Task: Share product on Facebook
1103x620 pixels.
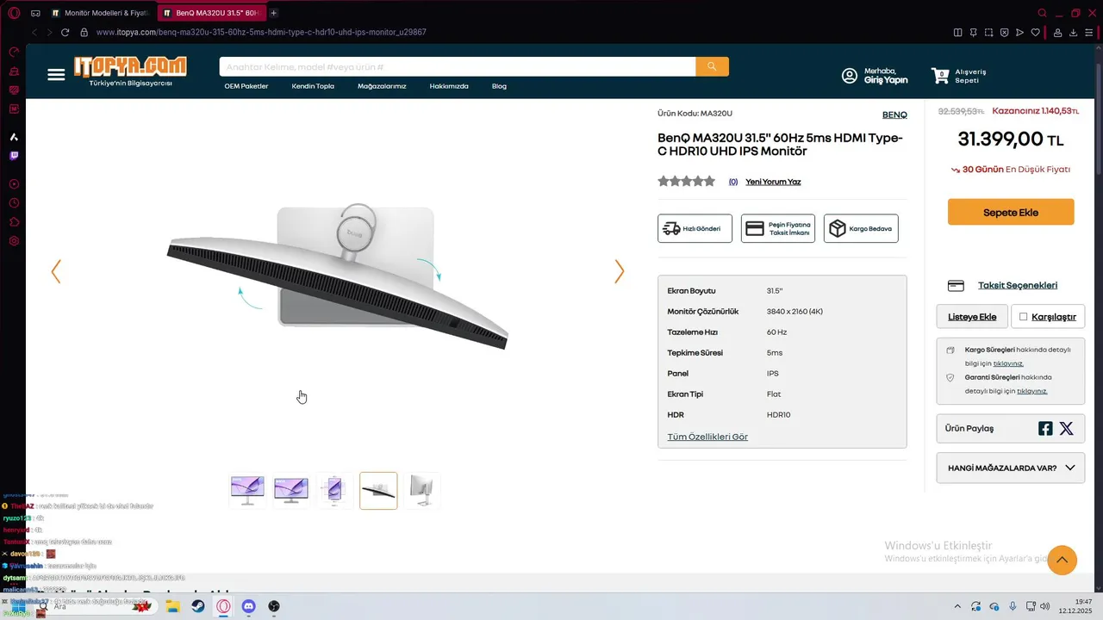Action: (x=1045, y=428)
